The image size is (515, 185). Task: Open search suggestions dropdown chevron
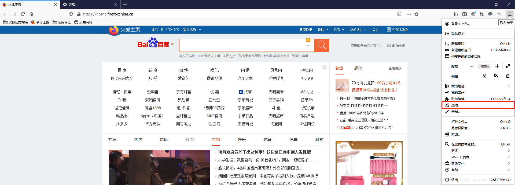(308, 46)
